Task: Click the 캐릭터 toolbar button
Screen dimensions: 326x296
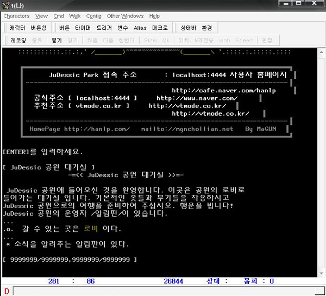Action: (17, 28)
